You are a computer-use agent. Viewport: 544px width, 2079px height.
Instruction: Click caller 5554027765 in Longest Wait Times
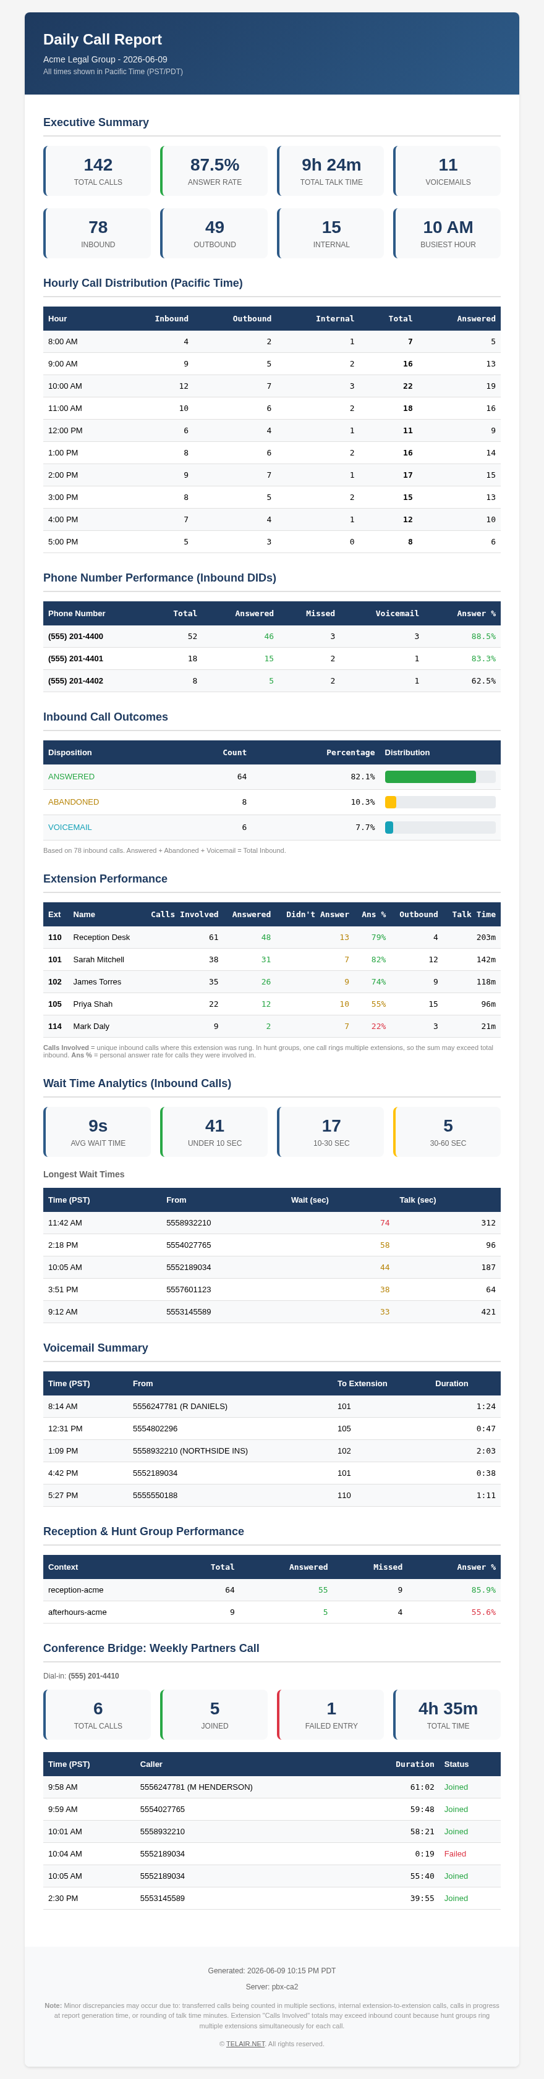tap(188, 1245)
